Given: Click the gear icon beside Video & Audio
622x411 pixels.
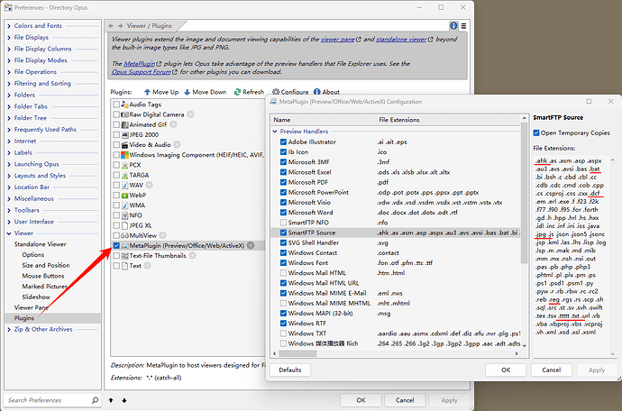Looking at the screenshot, I should [x=177, y=145].
